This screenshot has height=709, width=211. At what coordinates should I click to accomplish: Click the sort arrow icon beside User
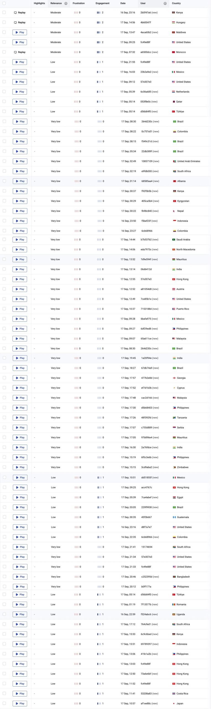click(165, 3)
